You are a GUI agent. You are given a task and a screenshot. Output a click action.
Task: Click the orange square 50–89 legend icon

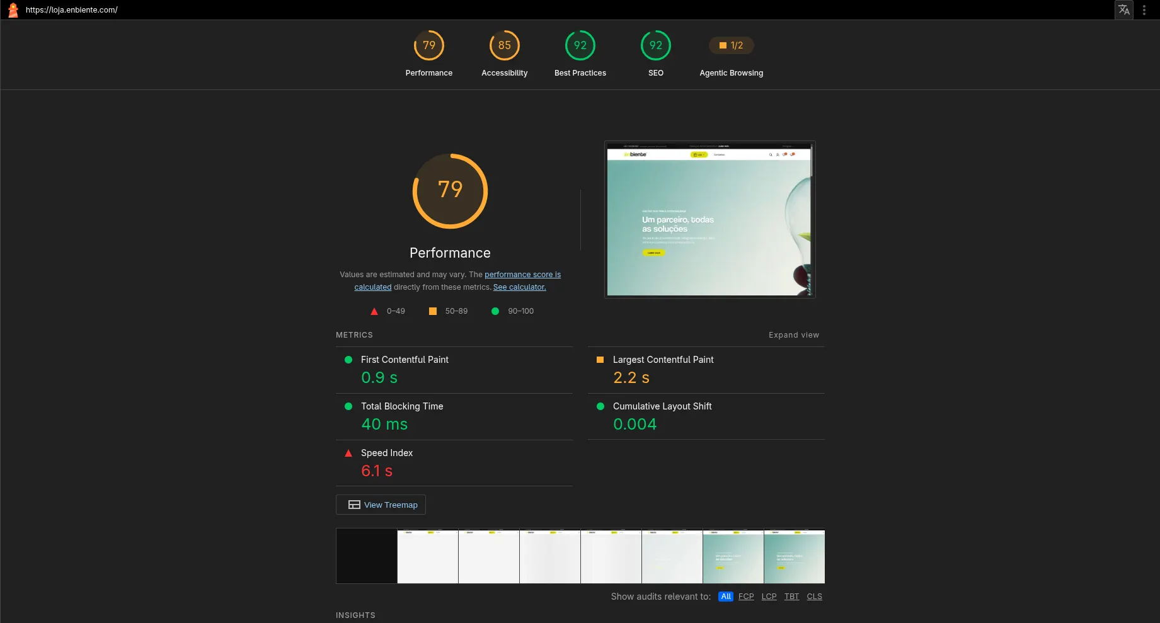(x=433, y=311)
